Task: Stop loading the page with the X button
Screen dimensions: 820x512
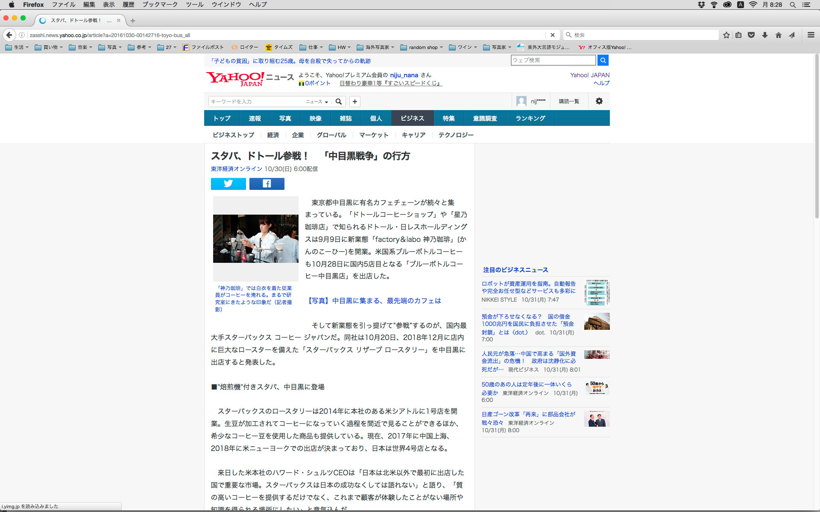Action: click(x=552, y=35)
